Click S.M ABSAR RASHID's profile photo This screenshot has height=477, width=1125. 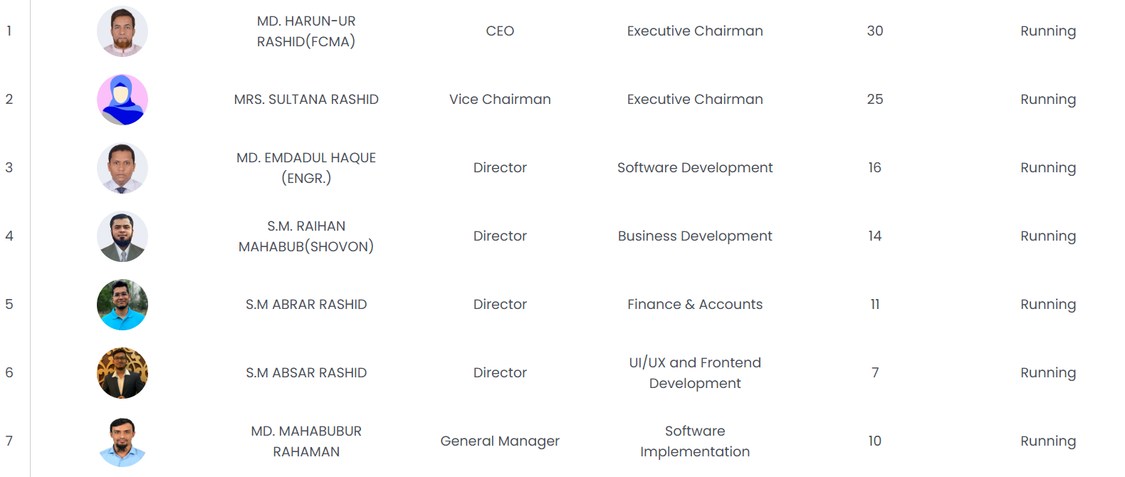point(122,373)
